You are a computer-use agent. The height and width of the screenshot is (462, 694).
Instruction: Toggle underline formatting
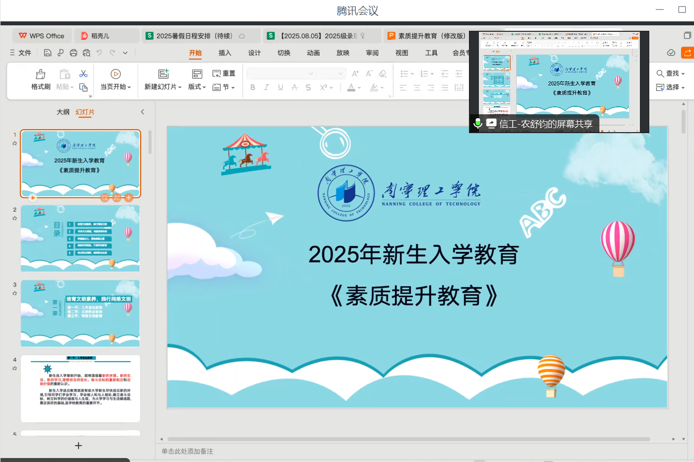click(281, 87)
